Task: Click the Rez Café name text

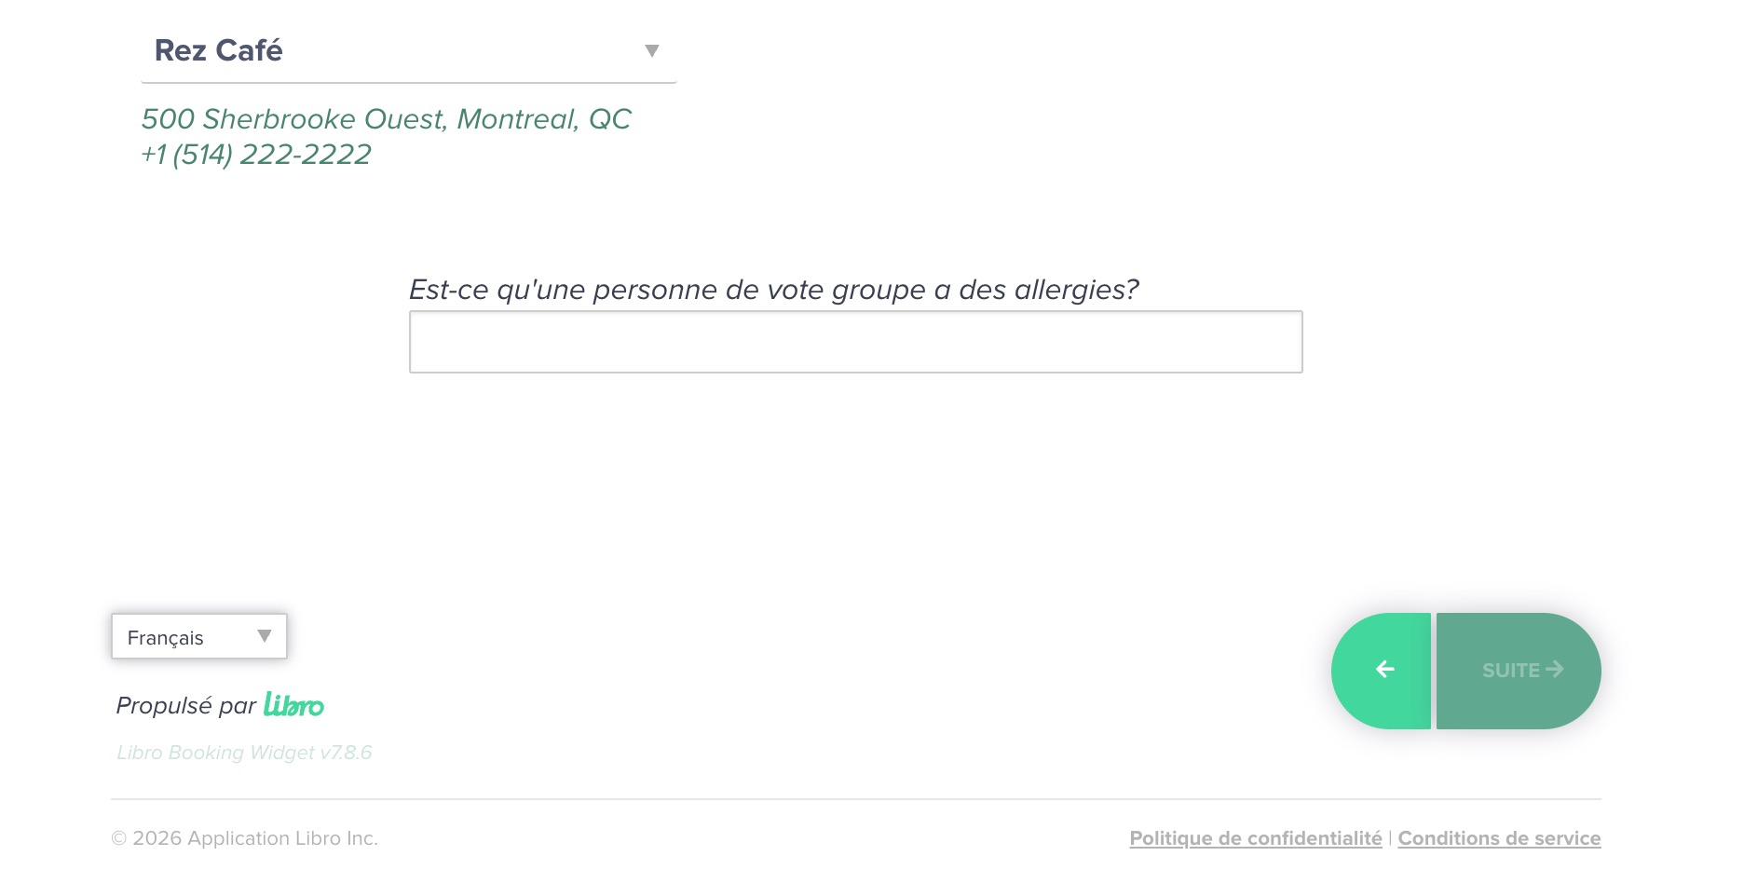Action: pyautogui.click(x=219, y=50)
